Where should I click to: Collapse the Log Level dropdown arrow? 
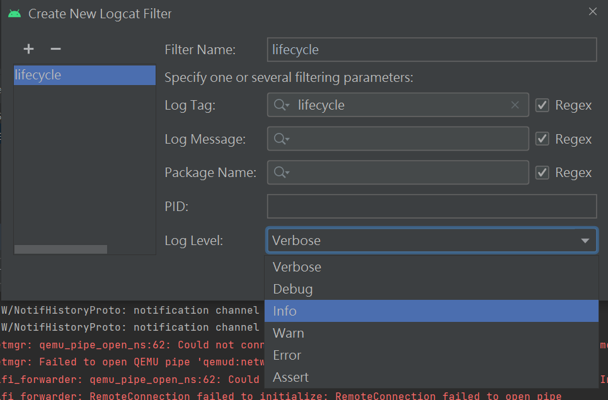pyautogui.click(x=585, y=240)
